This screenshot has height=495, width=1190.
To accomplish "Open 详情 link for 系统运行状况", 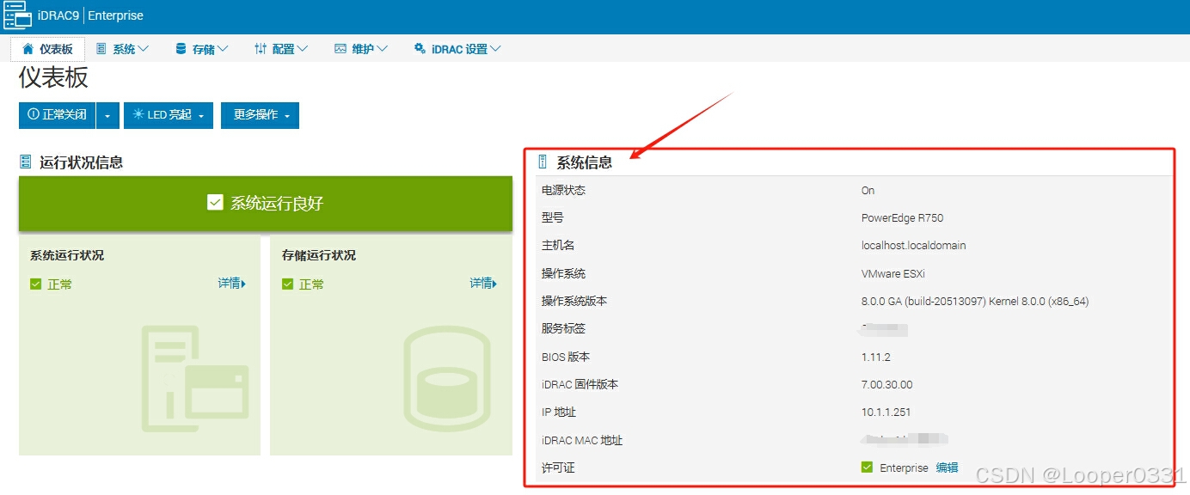I will click(232, 283).
